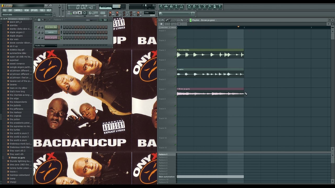
Task: Select the throw ya gunz channel button
Action: (51, 38)
